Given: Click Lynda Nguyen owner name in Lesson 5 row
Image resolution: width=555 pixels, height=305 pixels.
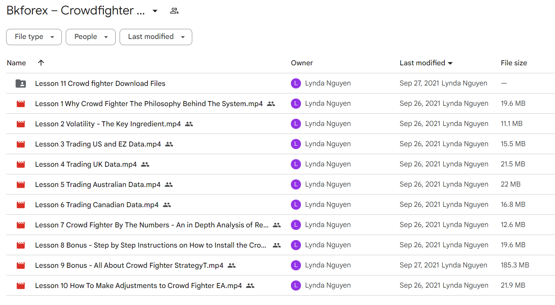Looking at the screenshot, I should (328, 184).
